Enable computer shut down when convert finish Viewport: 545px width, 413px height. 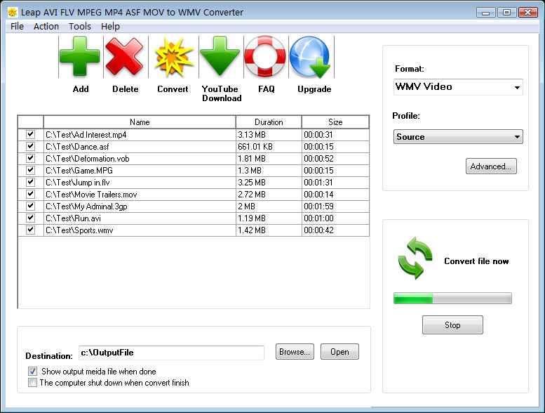33,383
